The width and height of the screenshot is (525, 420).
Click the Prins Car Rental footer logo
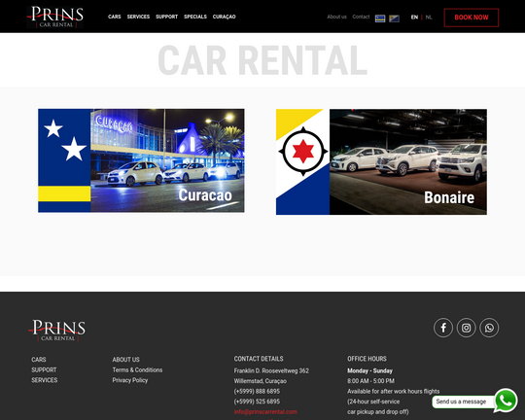57,331
